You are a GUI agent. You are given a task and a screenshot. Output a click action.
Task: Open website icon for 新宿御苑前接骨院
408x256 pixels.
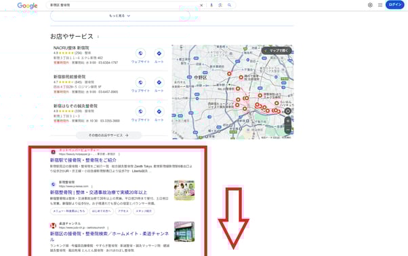click(140, 82)
